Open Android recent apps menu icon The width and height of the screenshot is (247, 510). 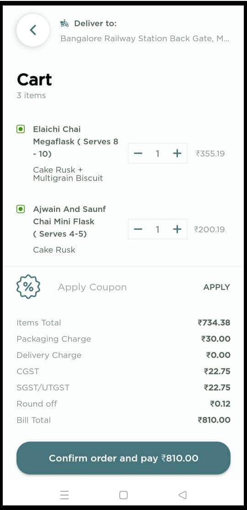tap(64, 495)
